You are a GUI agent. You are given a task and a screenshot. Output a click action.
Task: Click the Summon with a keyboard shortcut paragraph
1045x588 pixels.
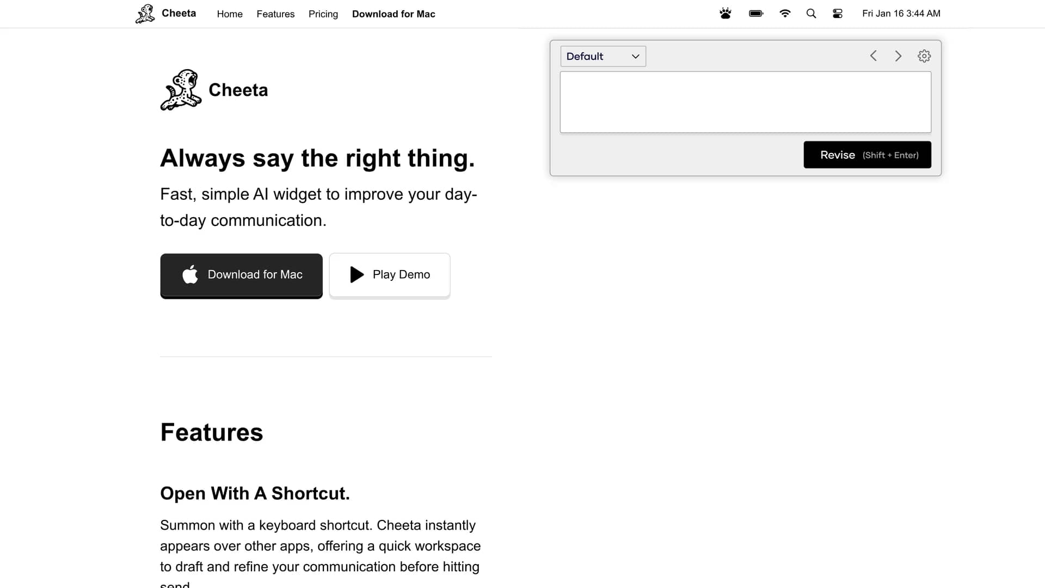(321, 552)
